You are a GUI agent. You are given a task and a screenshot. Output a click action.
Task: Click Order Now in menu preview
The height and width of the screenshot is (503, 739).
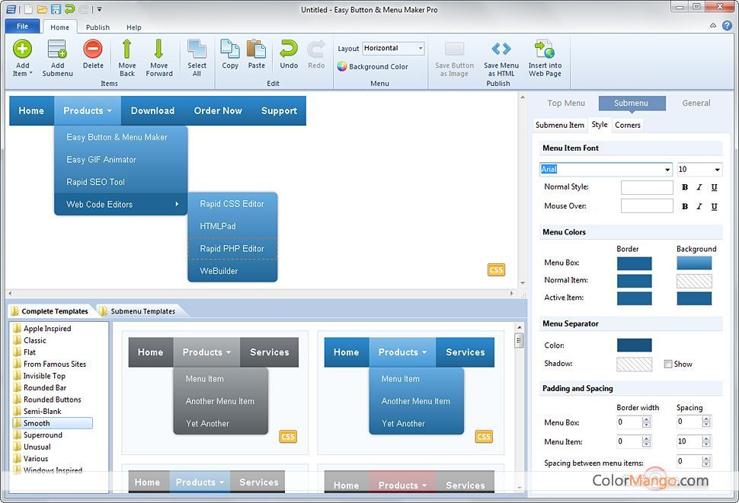(x=218, y=110)
